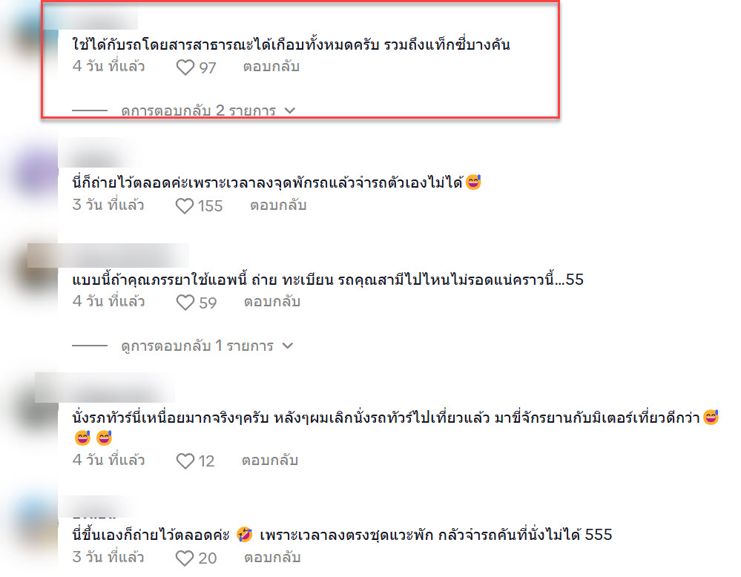The height and width of the screenshot is (577, 741).
Task: Open blurred username above tour bus comment
Action: point(105,387)
